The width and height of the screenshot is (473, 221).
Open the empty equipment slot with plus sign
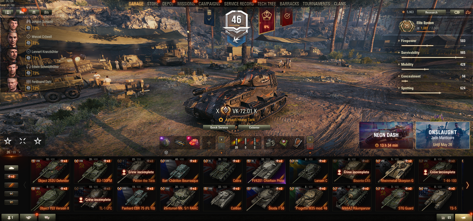pos(209,143)
